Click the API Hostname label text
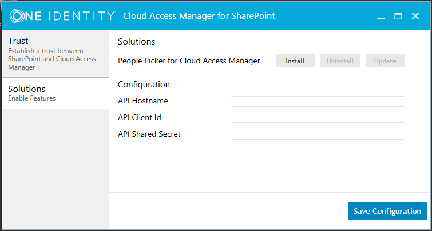The height and width of the screenshot is (231, 432). click(143, 101)
